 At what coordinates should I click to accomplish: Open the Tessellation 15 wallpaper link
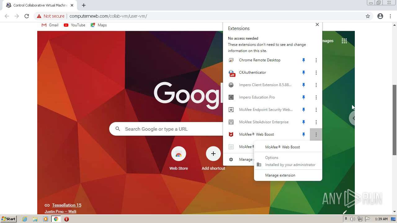[x=67, y=205]
